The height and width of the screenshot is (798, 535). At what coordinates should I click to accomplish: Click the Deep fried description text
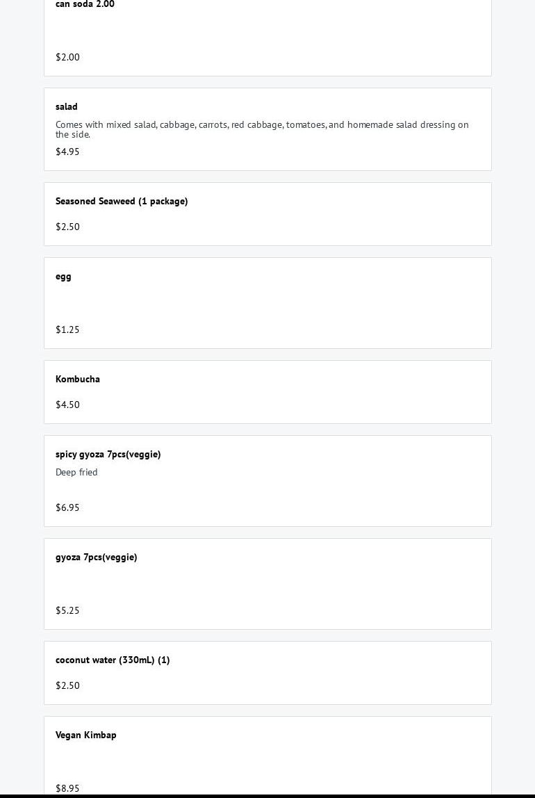[76, 472]
